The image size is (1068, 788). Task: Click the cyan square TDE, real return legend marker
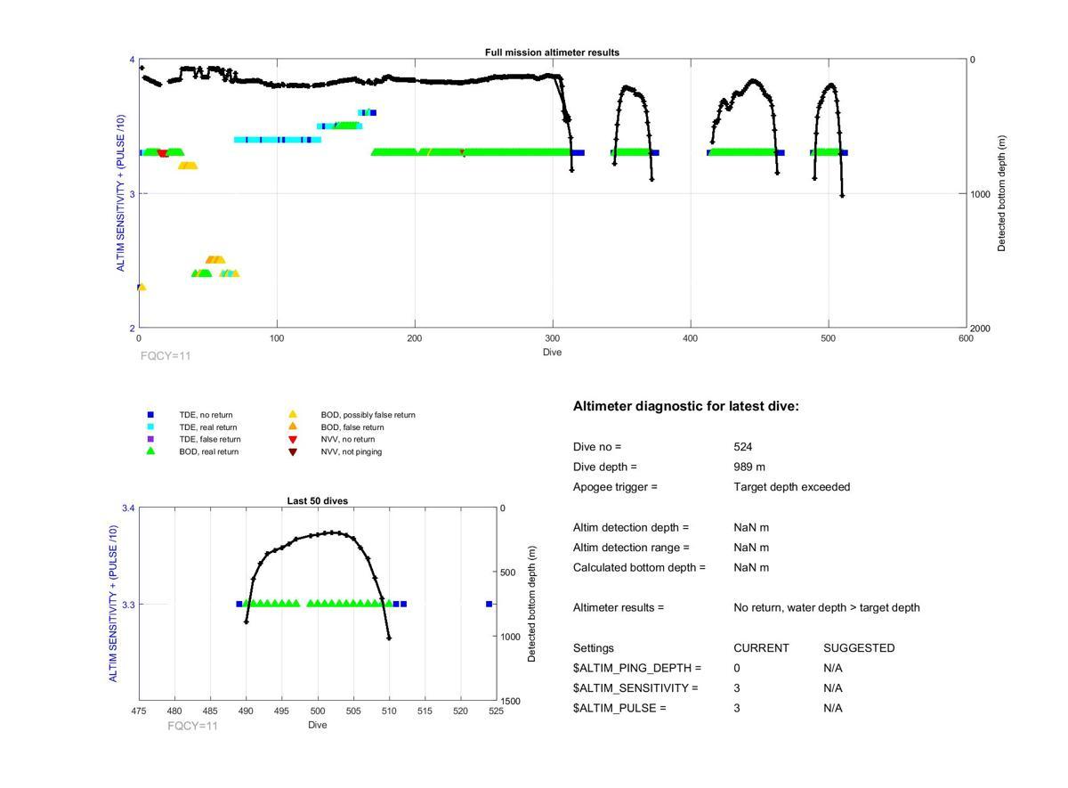point(150,427)
